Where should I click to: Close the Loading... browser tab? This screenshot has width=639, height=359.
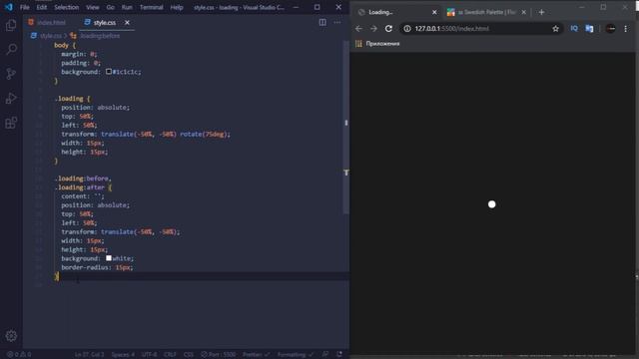point(434,12)
